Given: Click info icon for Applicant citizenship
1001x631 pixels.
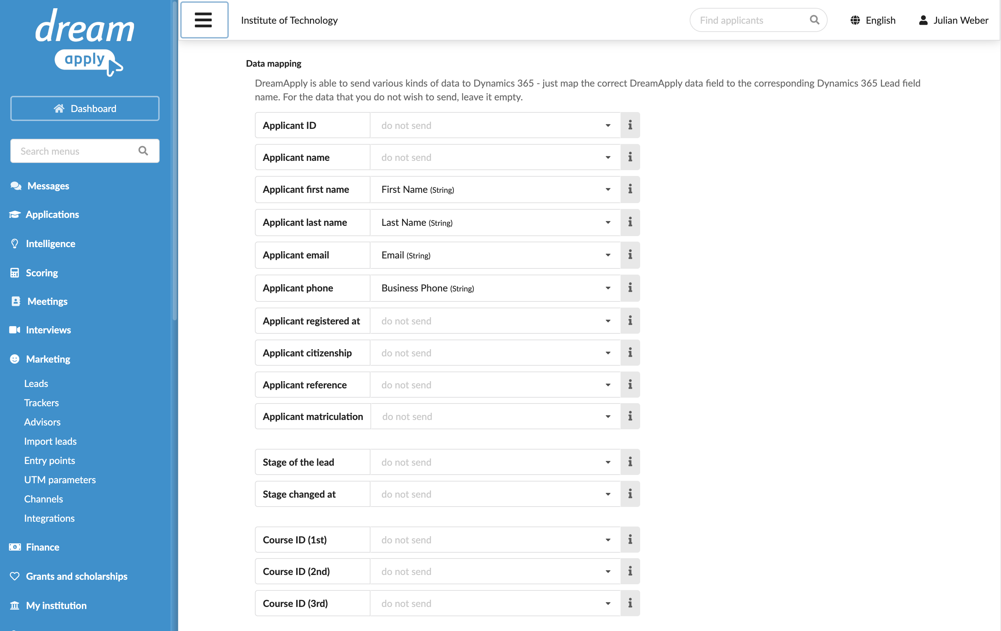Looking at the screenshot, I should [630, 353].
